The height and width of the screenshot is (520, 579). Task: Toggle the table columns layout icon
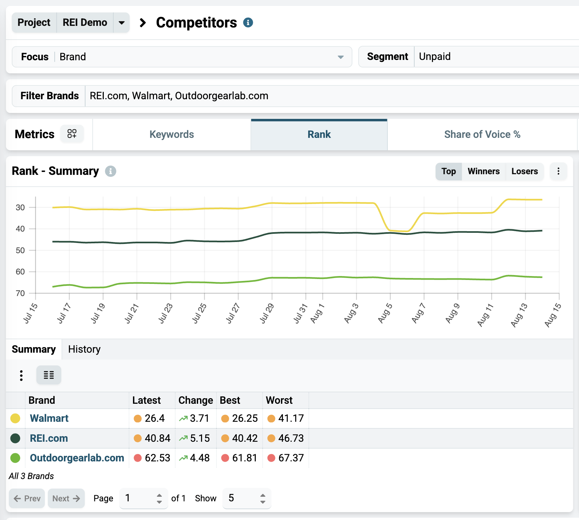(49, 375)
